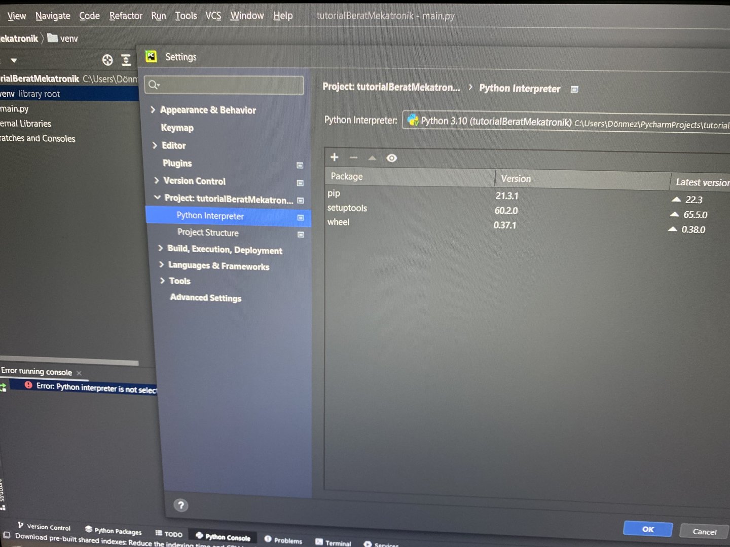Image resolution: width=730 pixels, height=547 pixels.
Task: Toggle show early releases eye icon
Action: coord(391,159)
